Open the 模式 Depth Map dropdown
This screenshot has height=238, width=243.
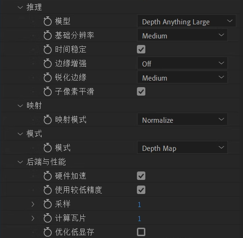pos(182,148)
